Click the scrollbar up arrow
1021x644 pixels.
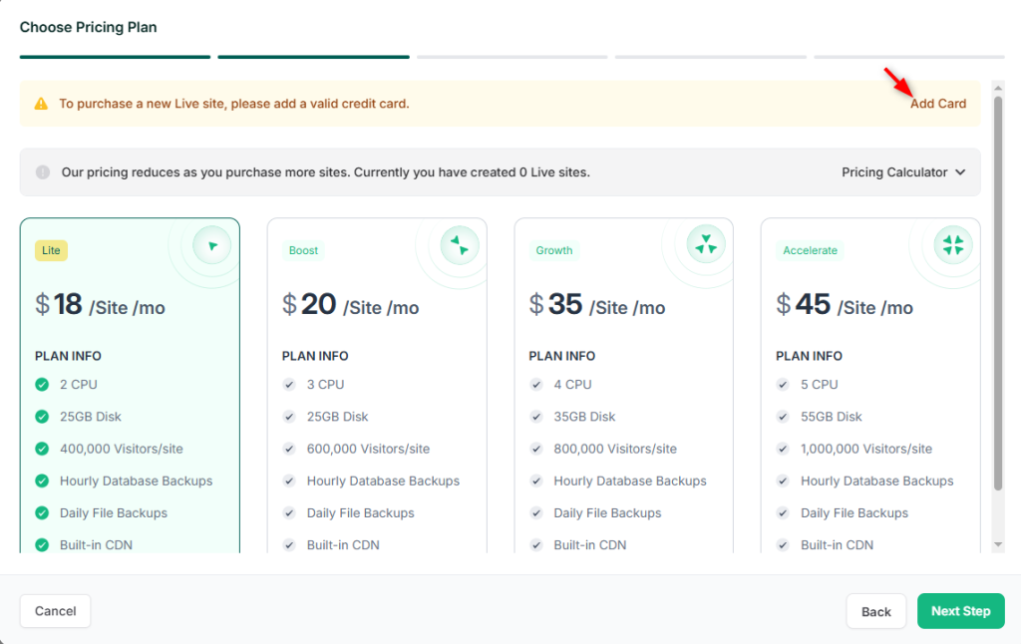click(x=998, y=88)
